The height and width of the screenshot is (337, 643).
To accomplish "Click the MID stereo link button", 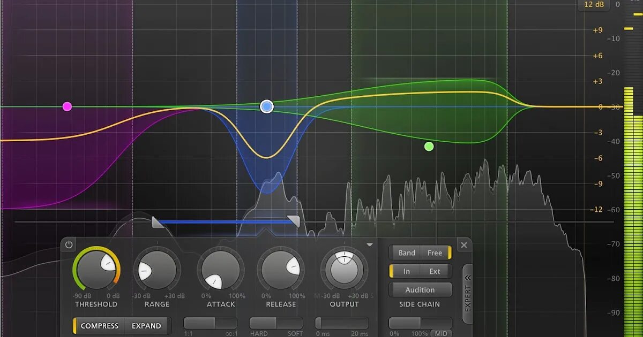I will (440, 333).
